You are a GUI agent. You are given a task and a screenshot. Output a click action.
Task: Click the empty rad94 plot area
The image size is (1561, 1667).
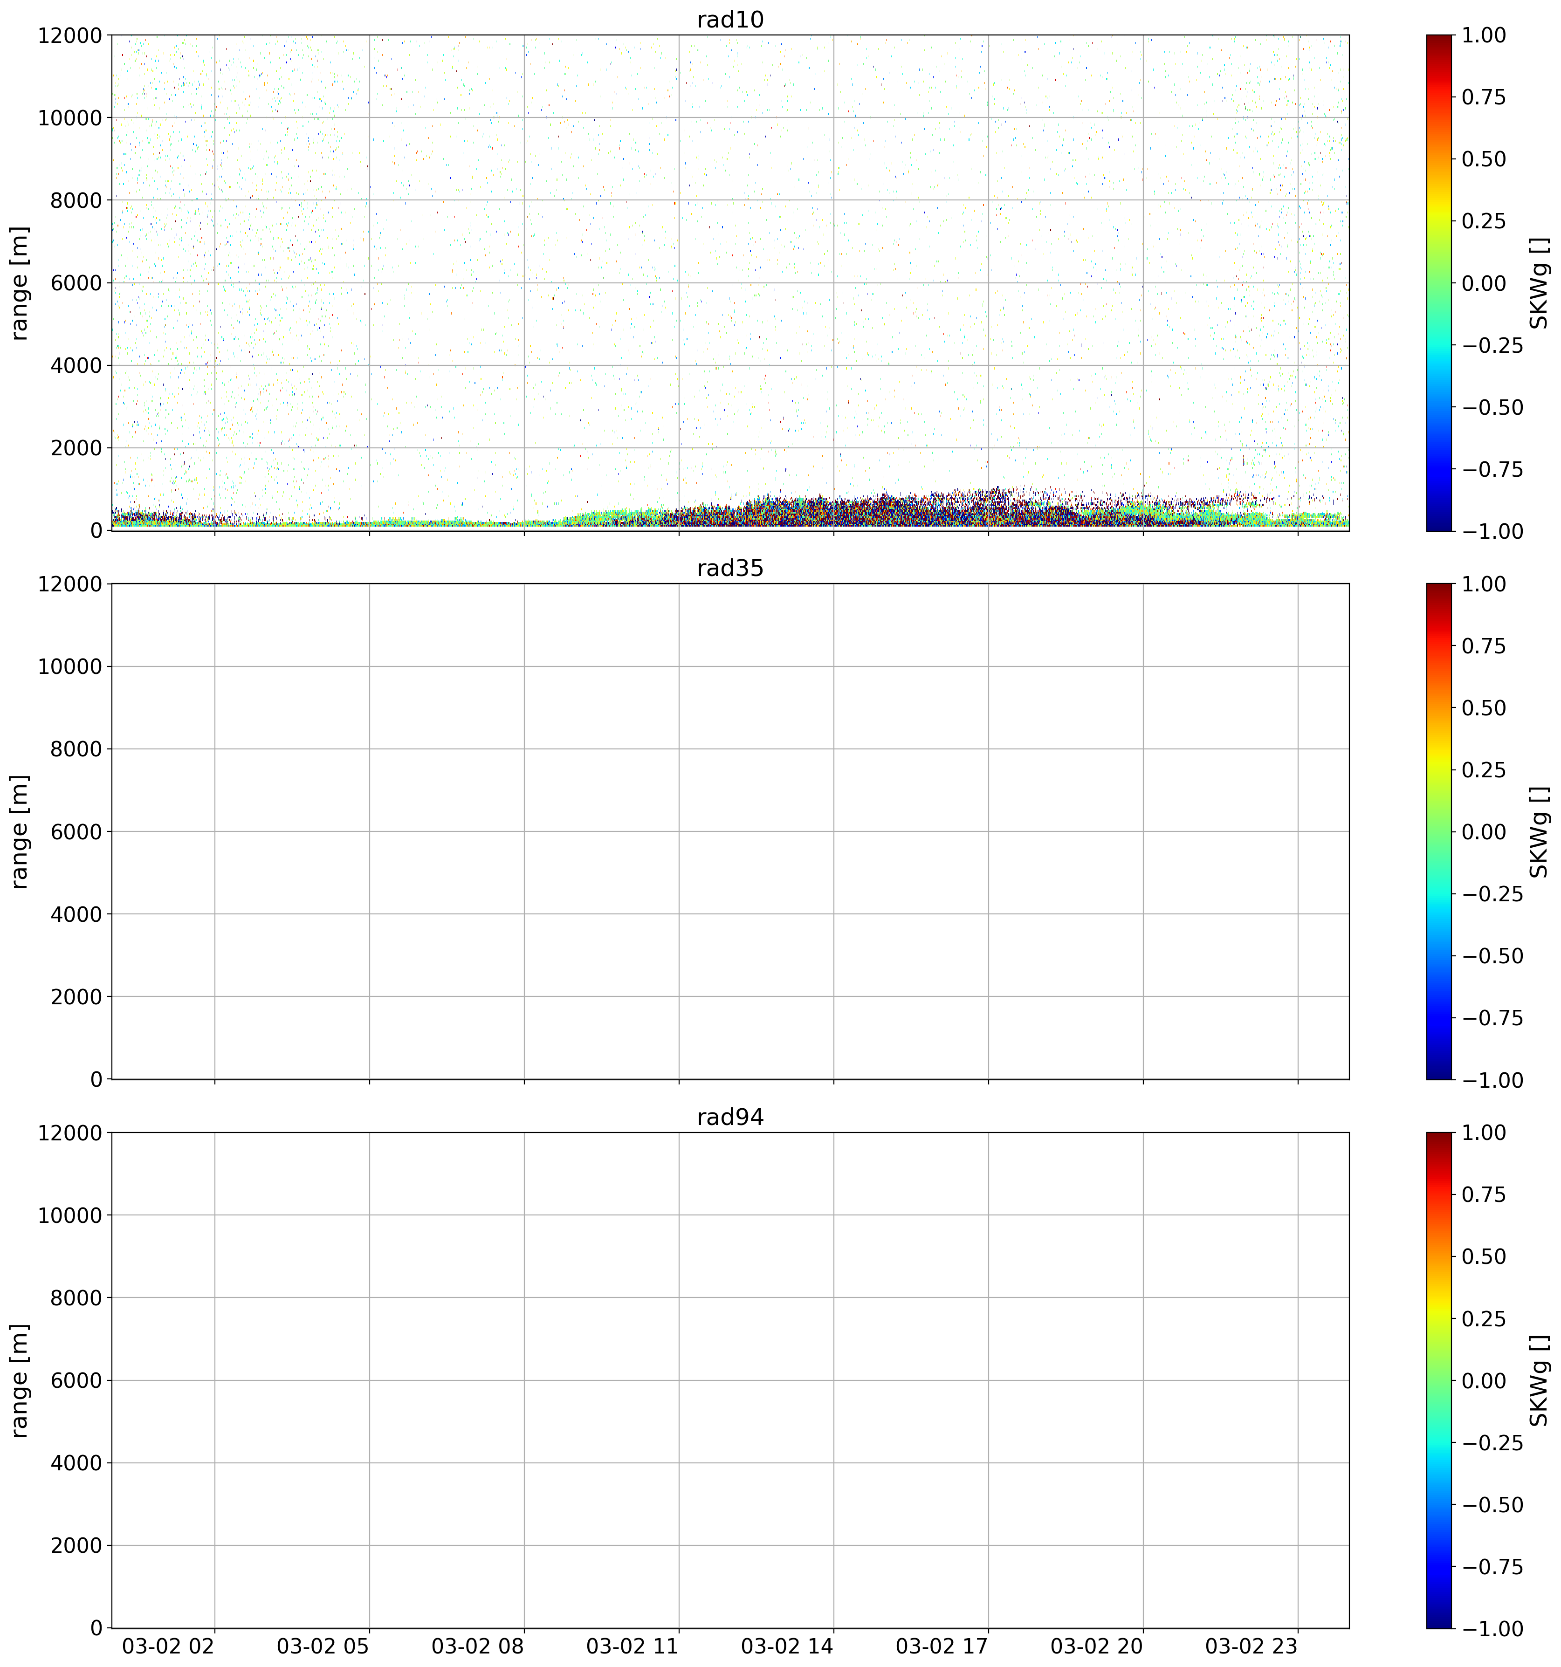point(730,1380)
